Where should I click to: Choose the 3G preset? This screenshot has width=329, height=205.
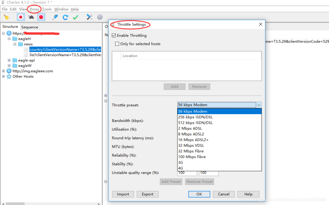219,162
